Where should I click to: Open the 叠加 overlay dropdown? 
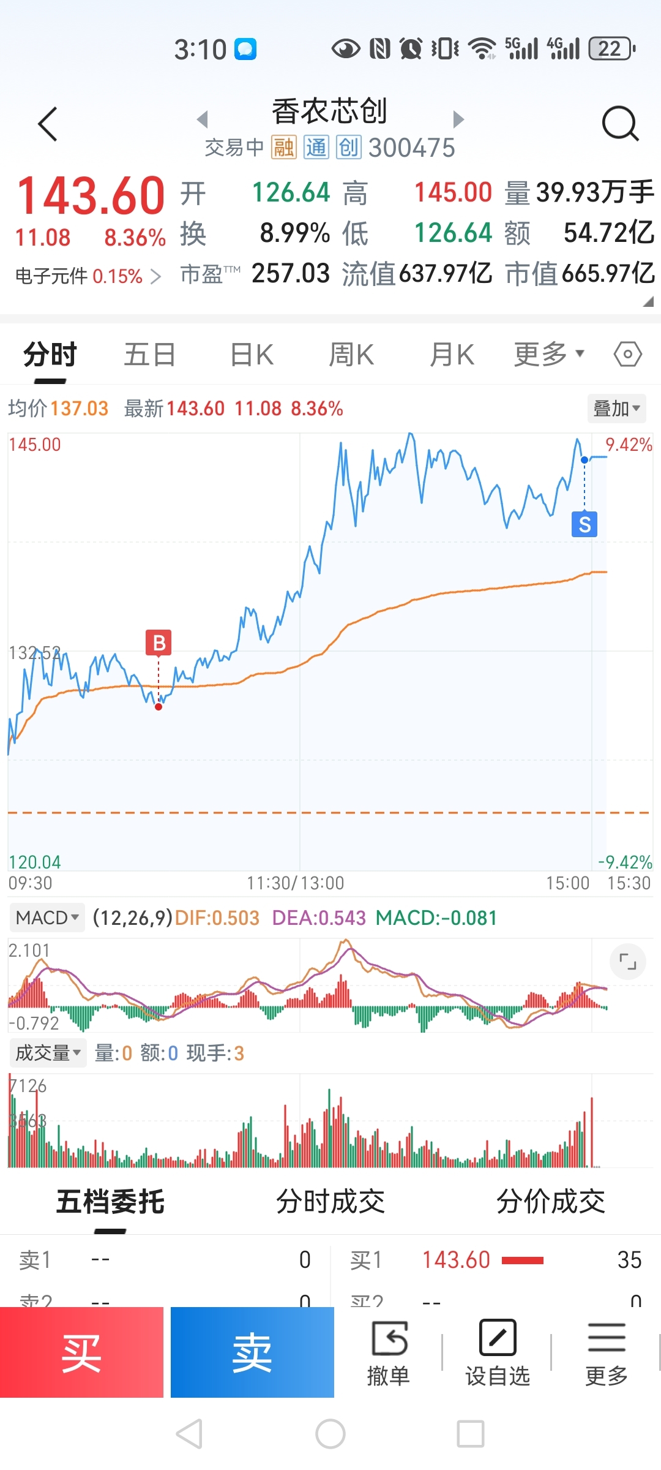tap(616, 409)
